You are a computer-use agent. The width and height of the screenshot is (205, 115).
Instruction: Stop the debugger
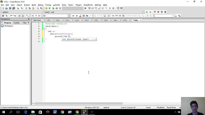[113, 8]
